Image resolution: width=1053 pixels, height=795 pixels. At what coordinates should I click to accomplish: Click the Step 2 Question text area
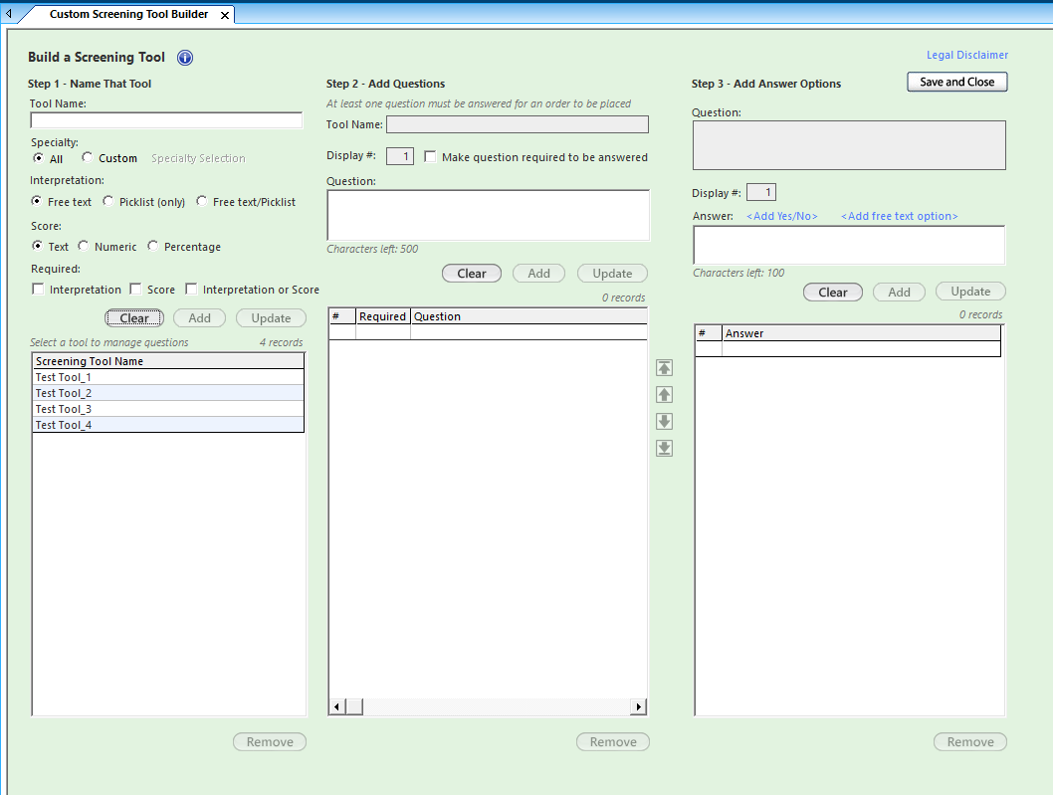pyautogui.click(x=489, y=215)
